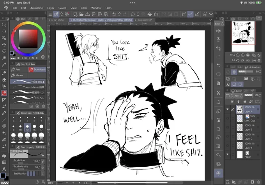Select the Mameo pencil brush
This screenshot has height=185, width=265.
28,87
